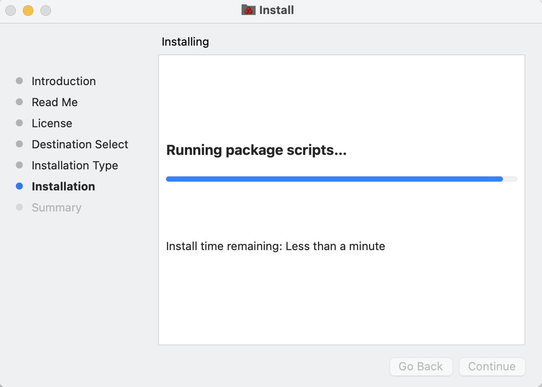Click the faded bullet beside Summary
Viewport: 542px width, 387px height.
(x=19, y=208)
